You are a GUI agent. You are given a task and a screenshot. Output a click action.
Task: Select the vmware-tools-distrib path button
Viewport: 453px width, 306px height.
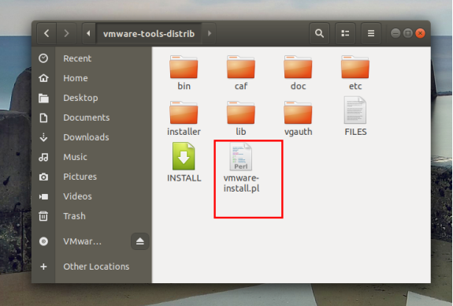[x=149, y=34]
